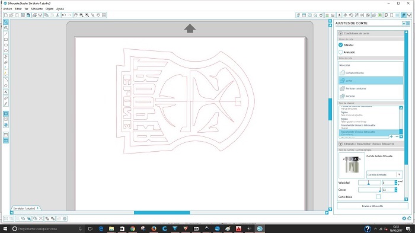Choose the Cortar contorno cut style
Image resolution: width=415 pixels, height=233 pixels.
tap(371, 72)
